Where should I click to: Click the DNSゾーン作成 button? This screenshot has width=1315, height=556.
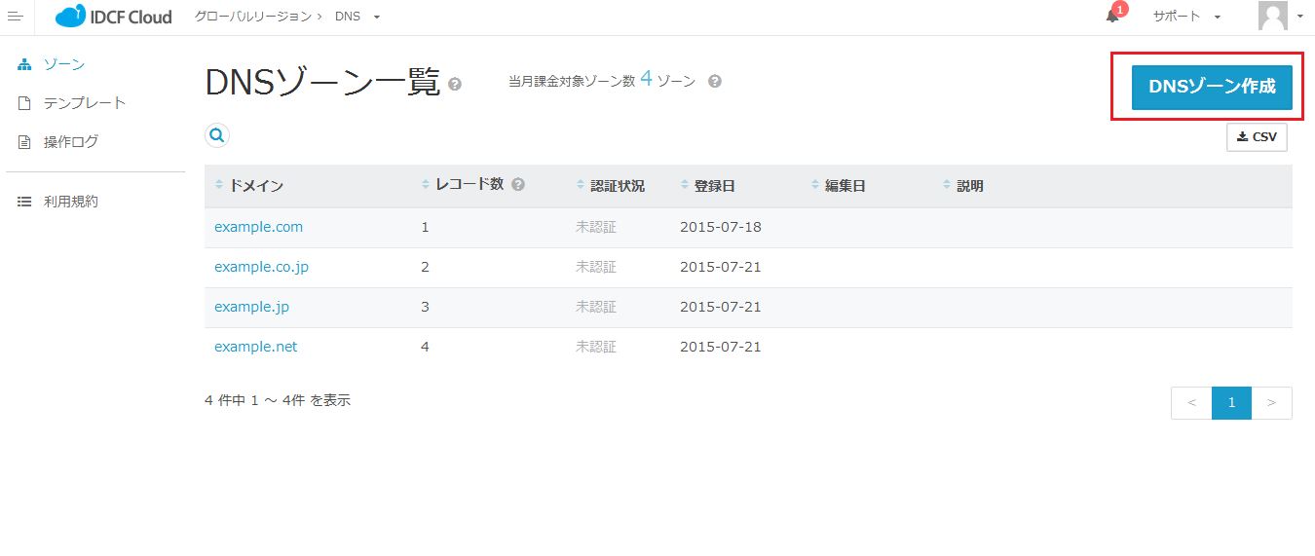pos(1211,87)
